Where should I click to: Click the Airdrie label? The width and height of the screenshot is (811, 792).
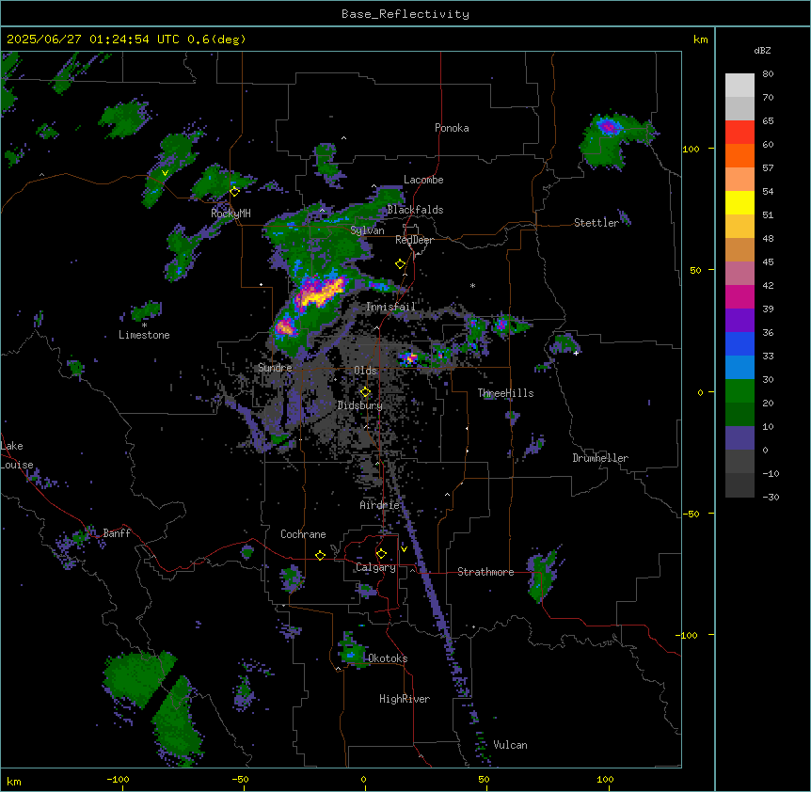coord(379,505)
